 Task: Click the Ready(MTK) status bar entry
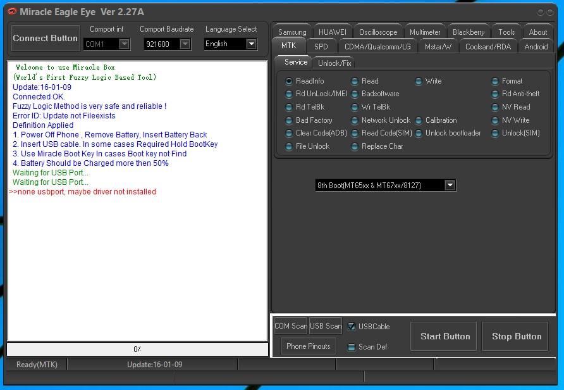click(37, 365)
